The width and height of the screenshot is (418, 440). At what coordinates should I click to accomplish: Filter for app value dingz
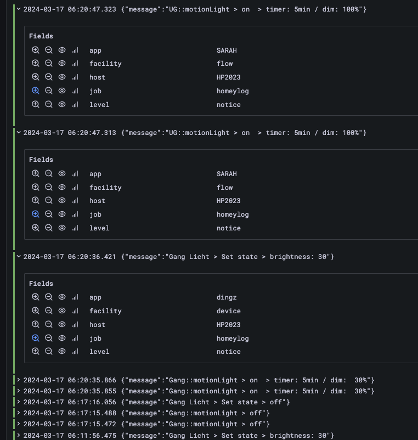(x=36, y=297)
